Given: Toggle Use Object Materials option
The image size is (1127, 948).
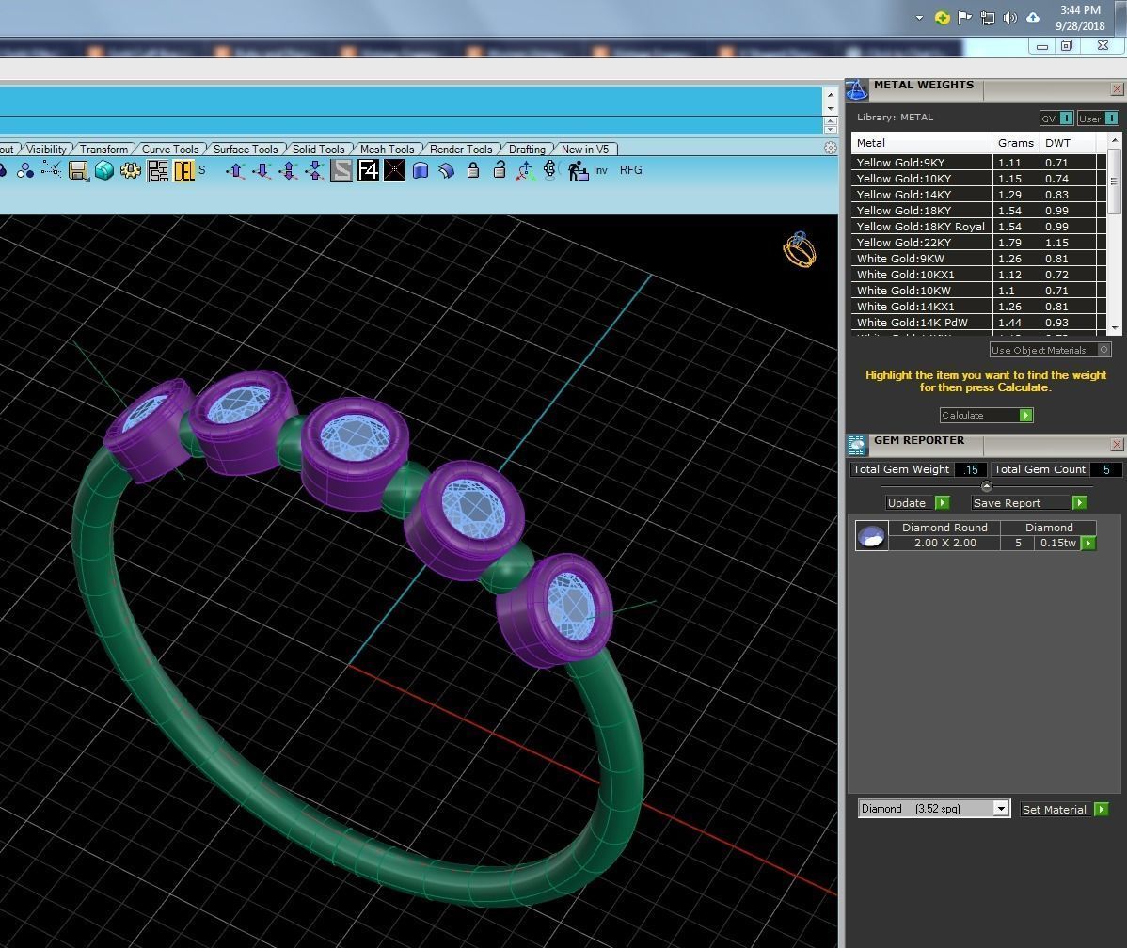Looking at the screenshot, I should [x=1050, y=350].
